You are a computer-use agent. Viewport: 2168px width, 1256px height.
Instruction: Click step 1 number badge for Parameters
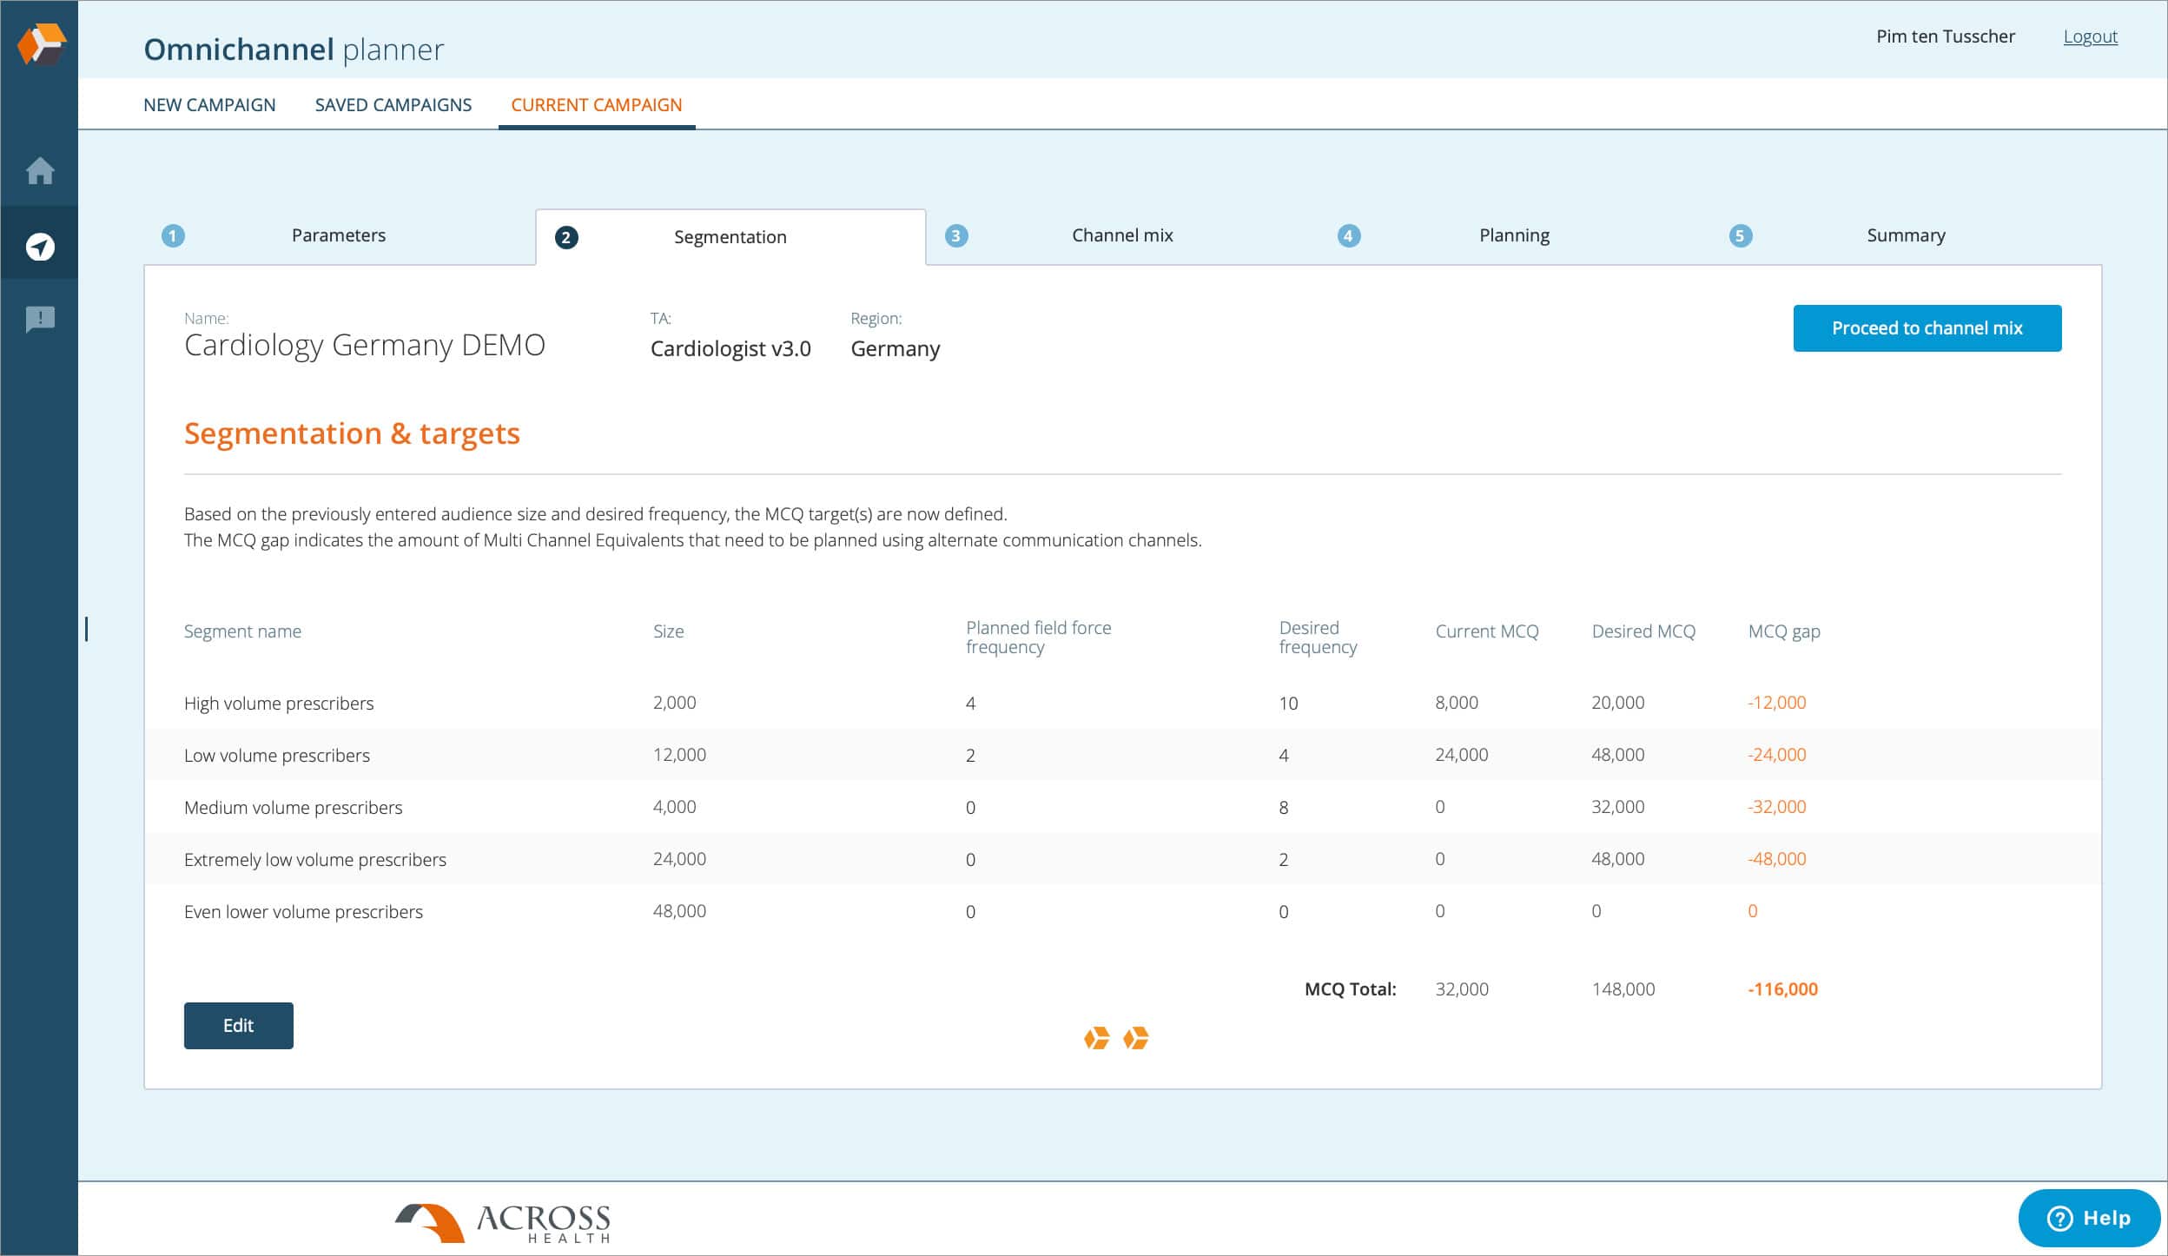coord(173,235)
